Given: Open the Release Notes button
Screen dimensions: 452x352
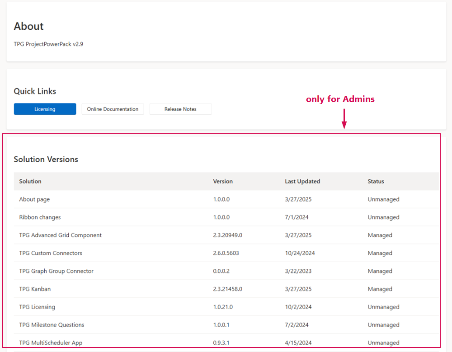Looking at the screenshot, I should (x=180, y=109).
